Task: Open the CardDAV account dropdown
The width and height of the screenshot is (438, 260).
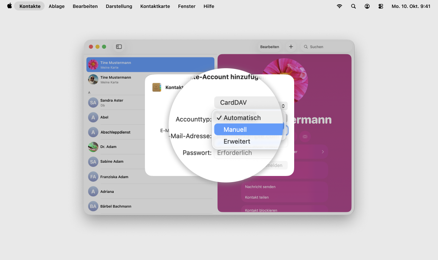Action: tap(251, 103)
